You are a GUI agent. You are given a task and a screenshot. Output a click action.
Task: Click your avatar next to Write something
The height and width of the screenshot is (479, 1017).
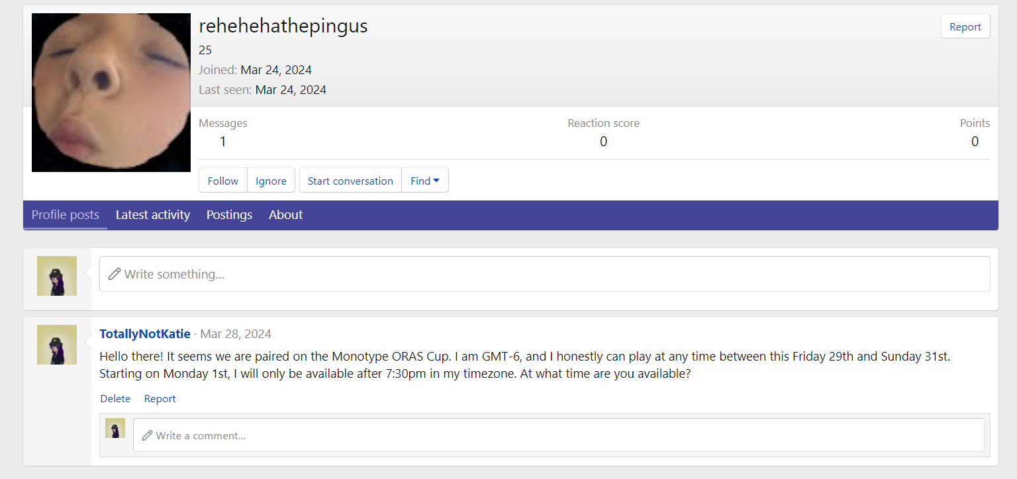[57, 276]
